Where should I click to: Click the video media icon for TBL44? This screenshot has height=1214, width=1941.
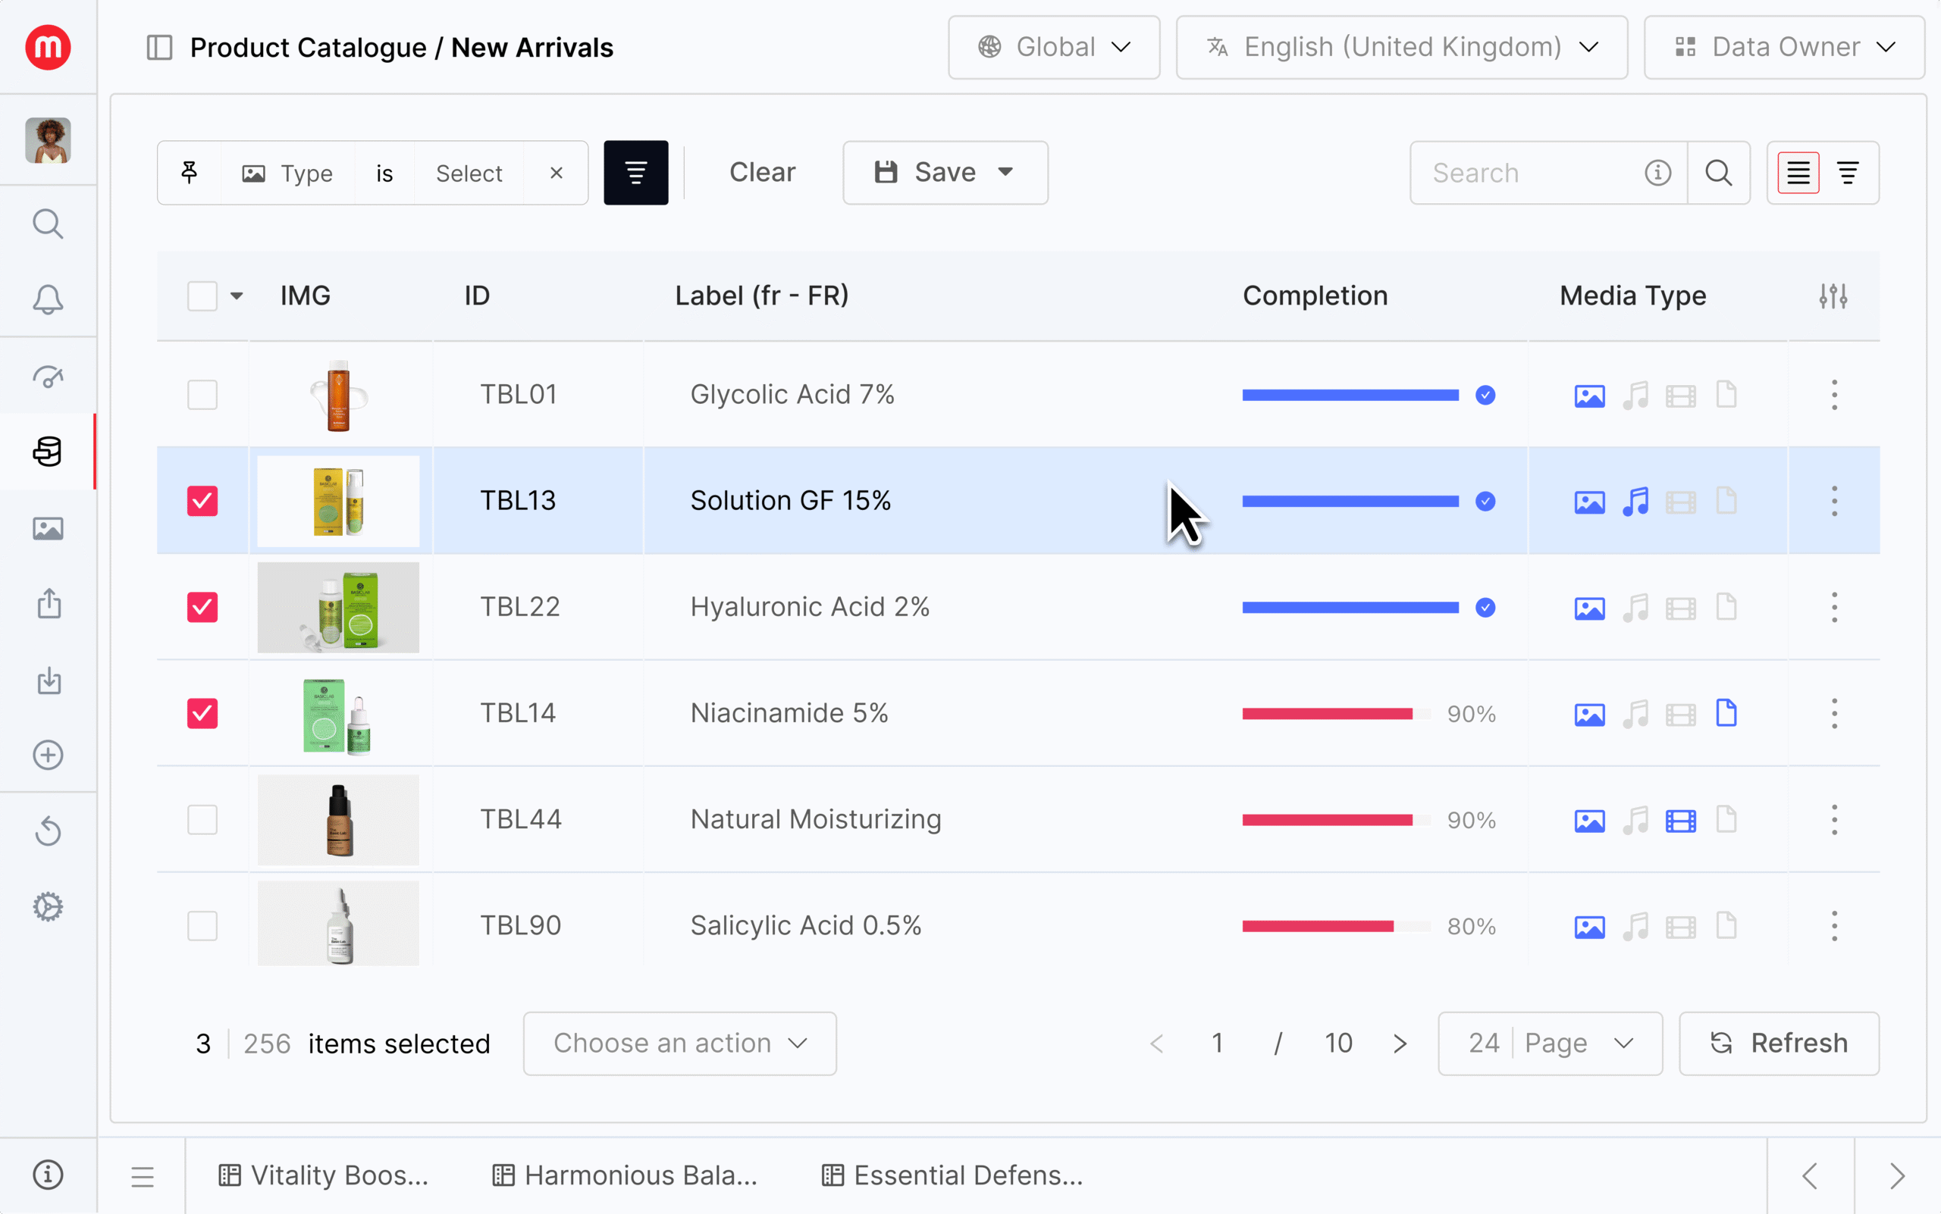coord(1680,821)
